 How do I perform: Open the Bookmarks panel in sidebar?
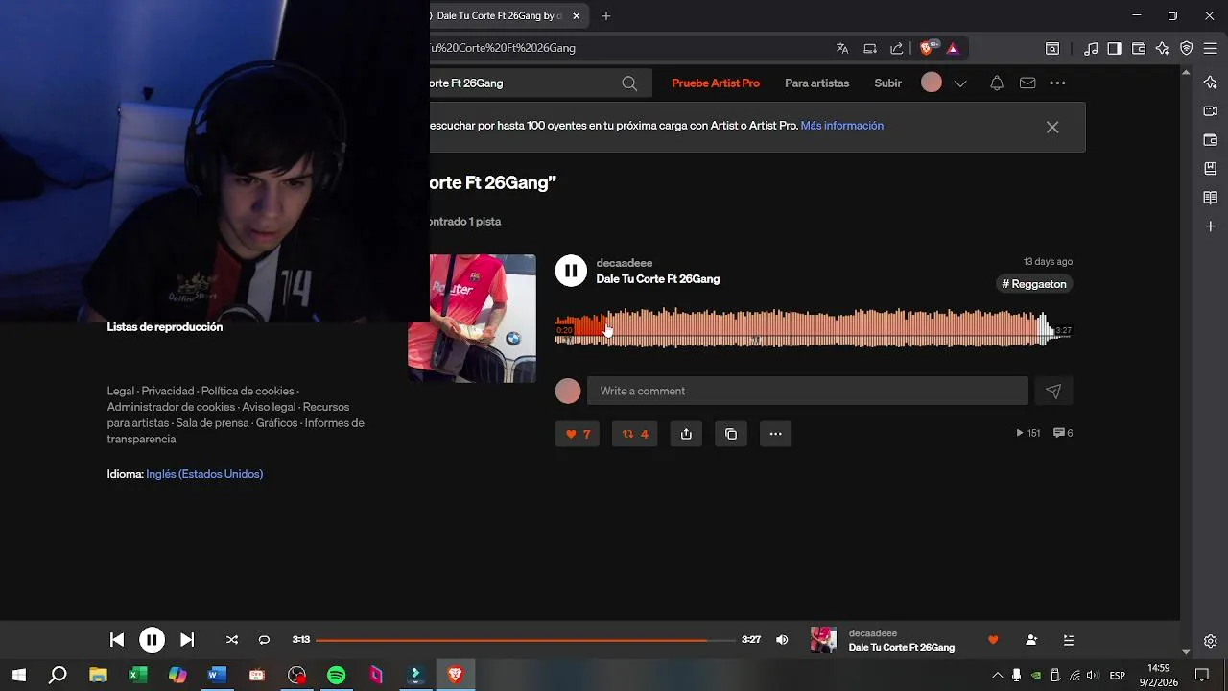point(1211,169)
